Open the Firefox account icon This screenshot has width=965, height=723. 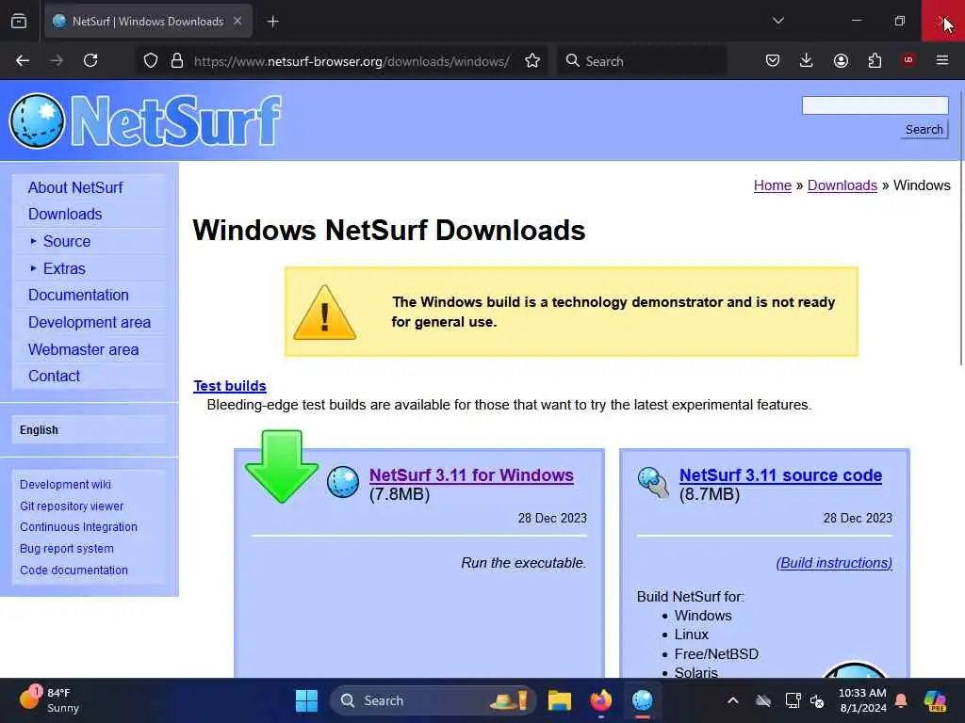coord(841,60)
